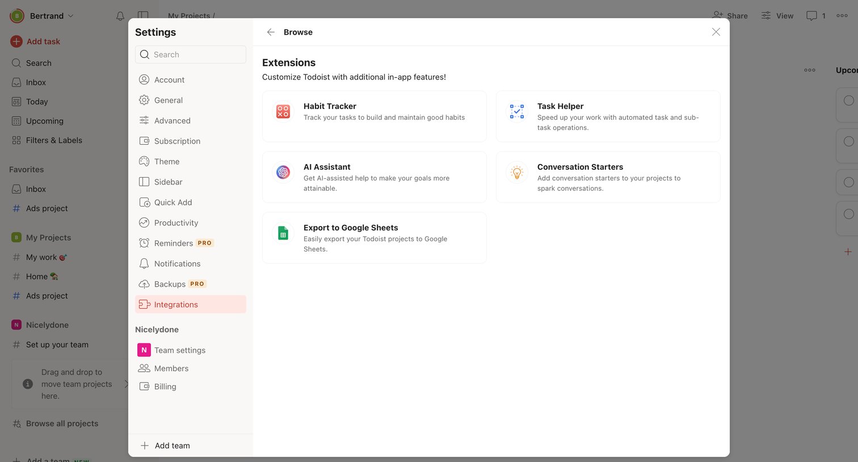Select the Integrations settings item
The height and width of the screenshot is (462, 858).
(191, 305)
